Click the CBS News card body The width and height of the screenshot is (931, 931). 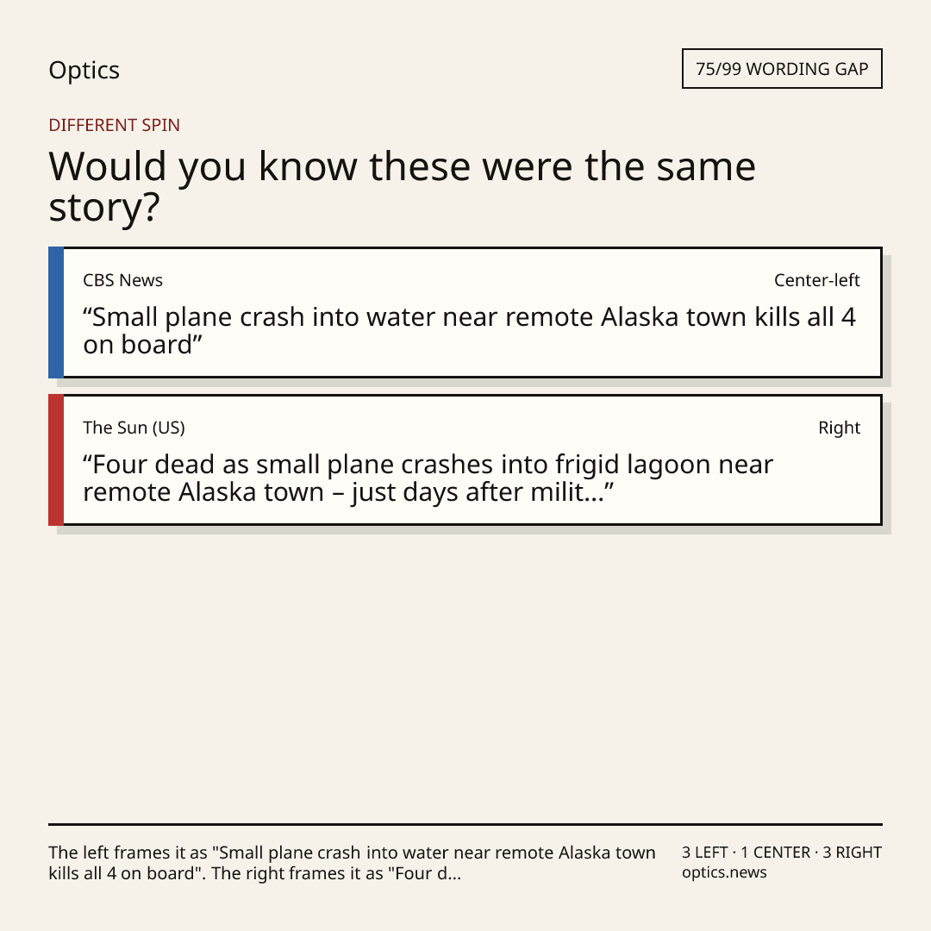(472, 312)
